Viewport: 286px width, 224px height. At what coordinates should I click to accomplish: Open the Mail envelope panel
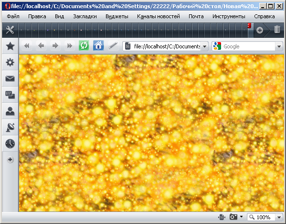(x=10, y=78)
